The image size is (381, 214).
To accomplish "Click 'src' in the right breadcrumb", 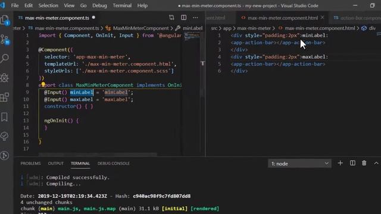I will click(x=214, y=28).
